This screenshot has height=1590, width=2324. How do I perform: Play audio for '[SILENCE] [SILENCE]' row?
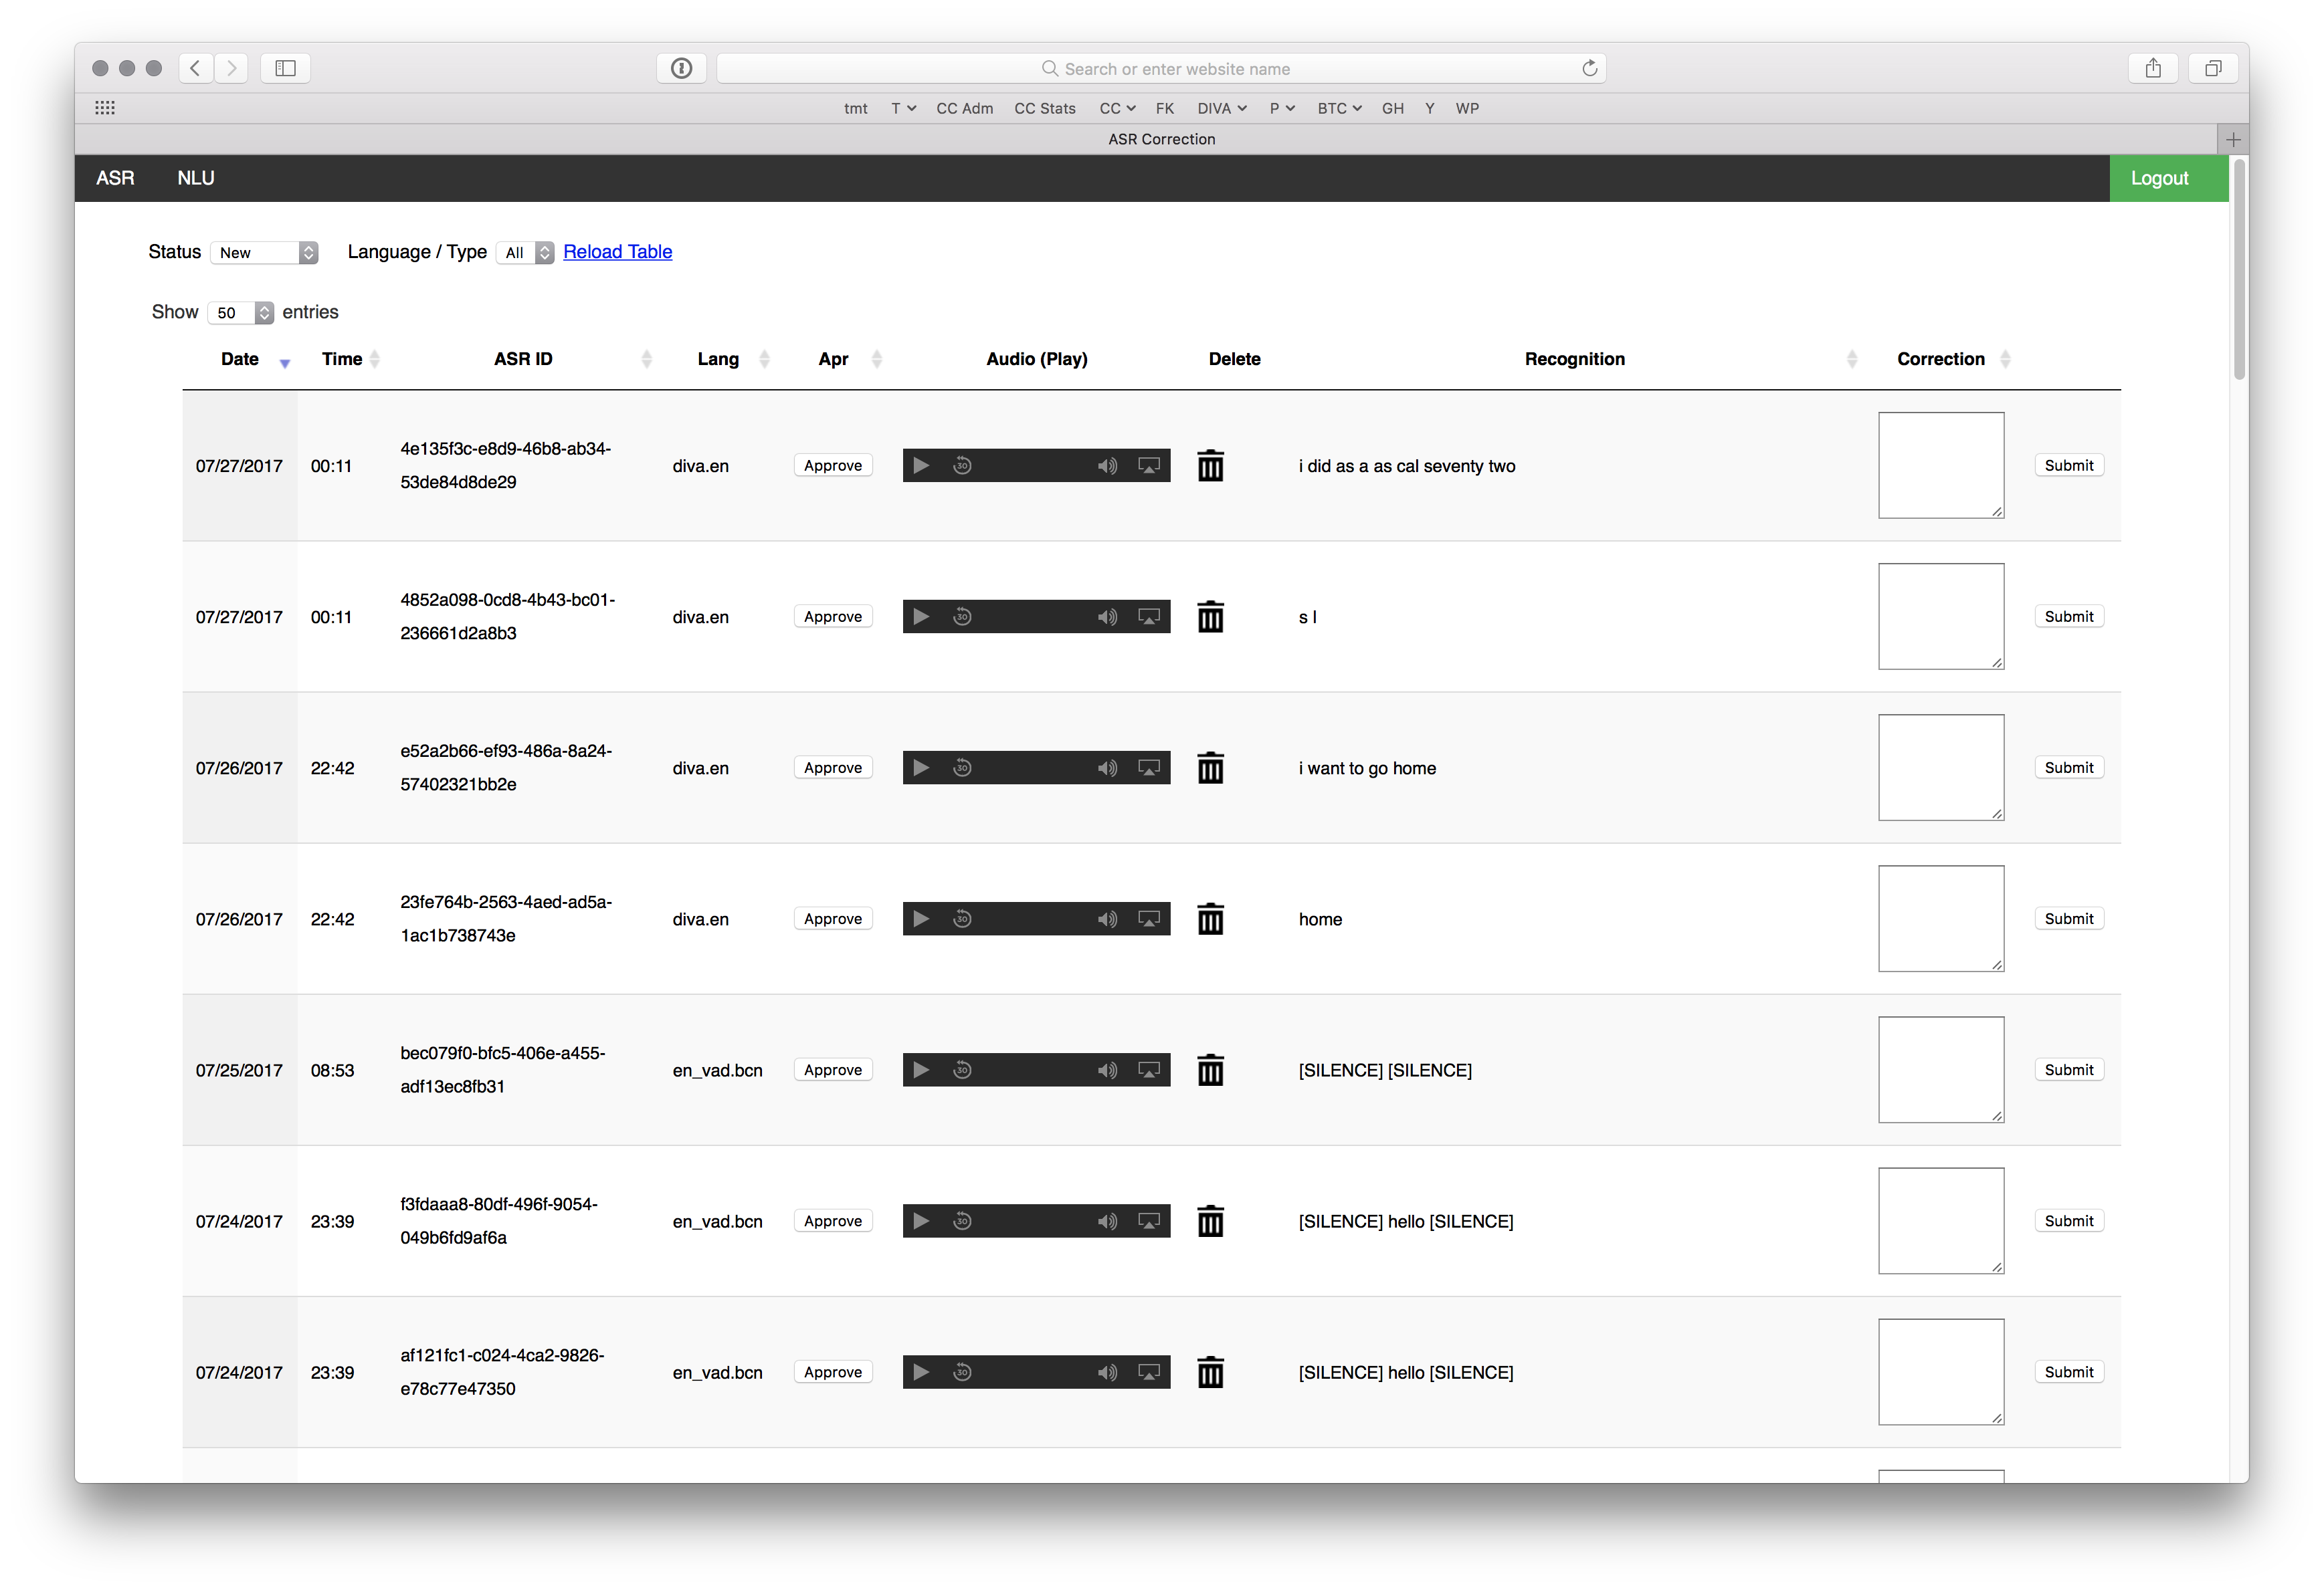(921, 1069)
